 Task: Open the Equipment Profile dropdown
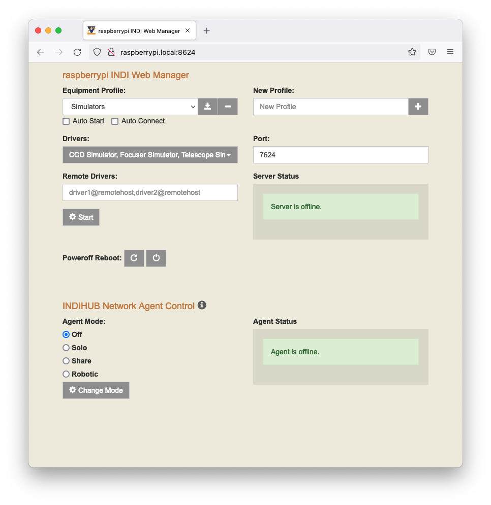pyautogui.click(x=130, y=107)
